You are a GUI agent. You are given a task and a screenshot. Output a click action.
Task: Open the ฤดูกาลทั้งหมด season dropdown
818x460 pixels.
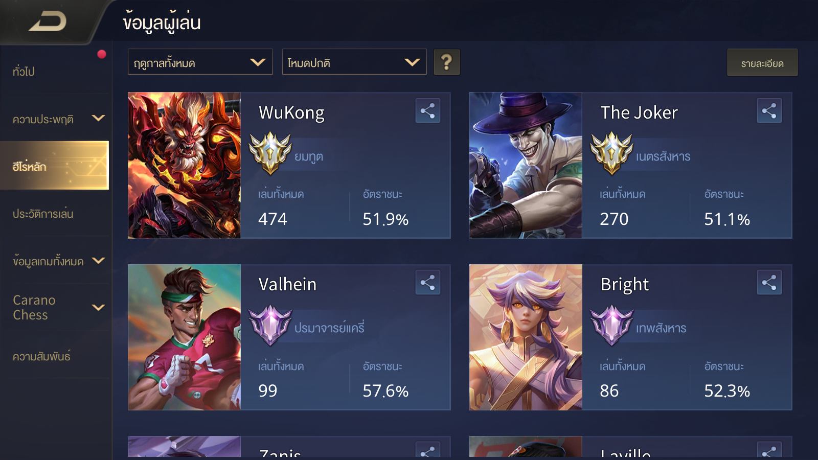[200, 62]
